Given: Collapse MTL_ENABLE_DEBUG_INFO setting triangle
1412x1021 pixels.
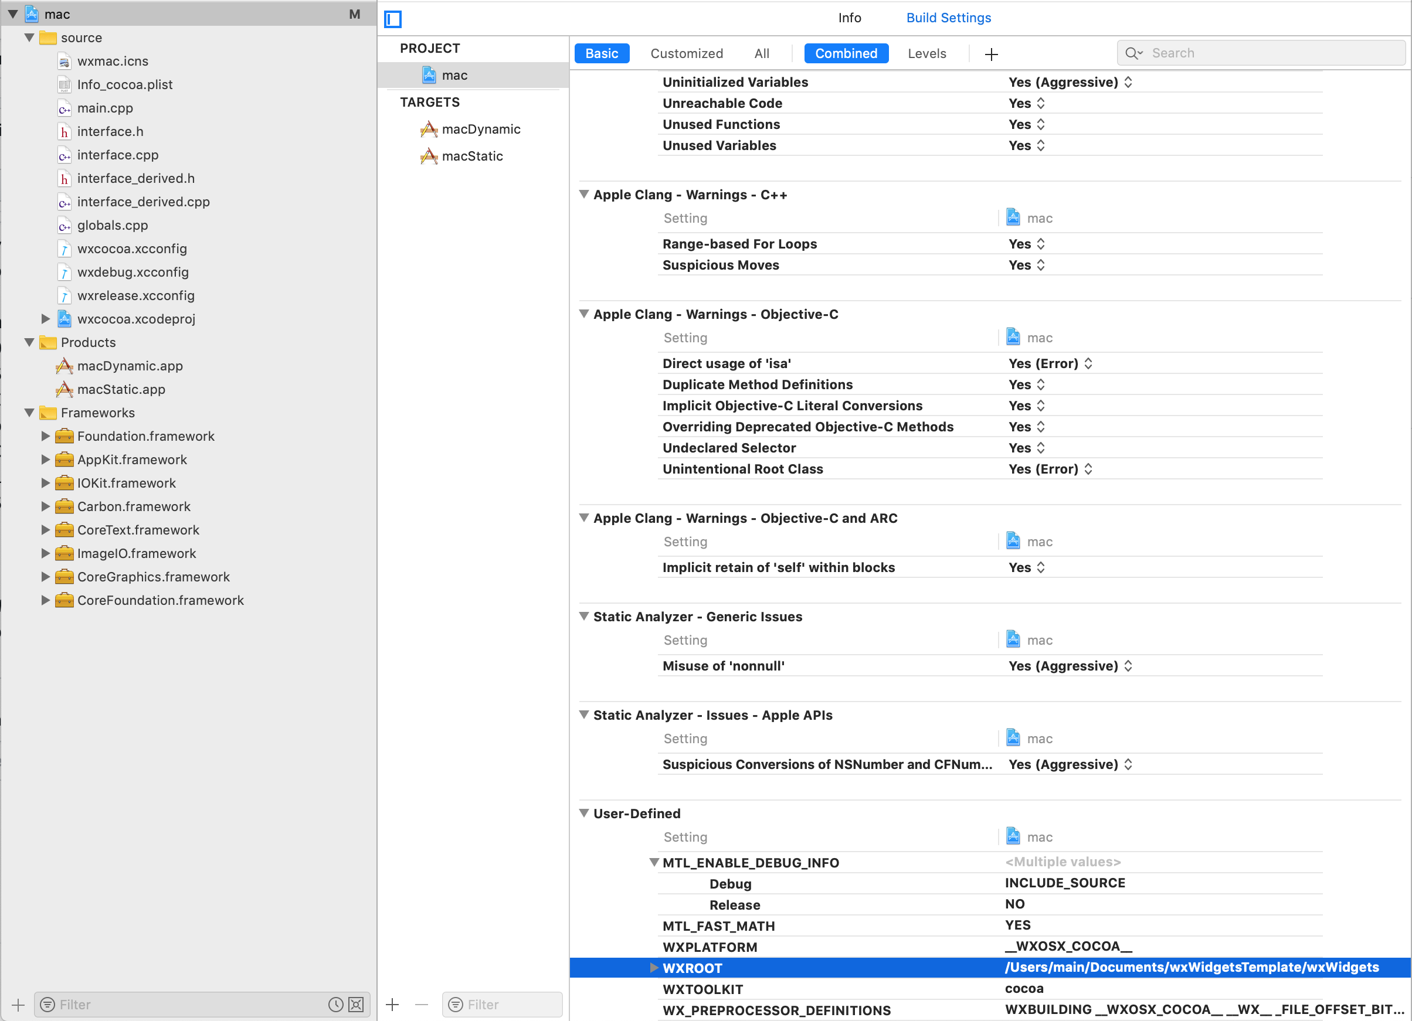Looking at the screenshot, I should 654,862.
